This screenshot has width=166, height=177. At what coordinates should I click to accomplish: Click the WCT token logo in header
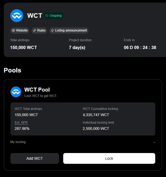click(17, 16)
